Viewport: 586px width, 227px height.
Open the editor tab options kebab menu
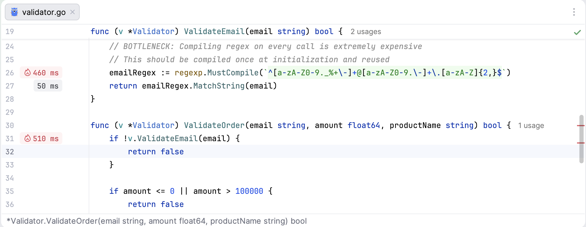(x=574, y=12)
